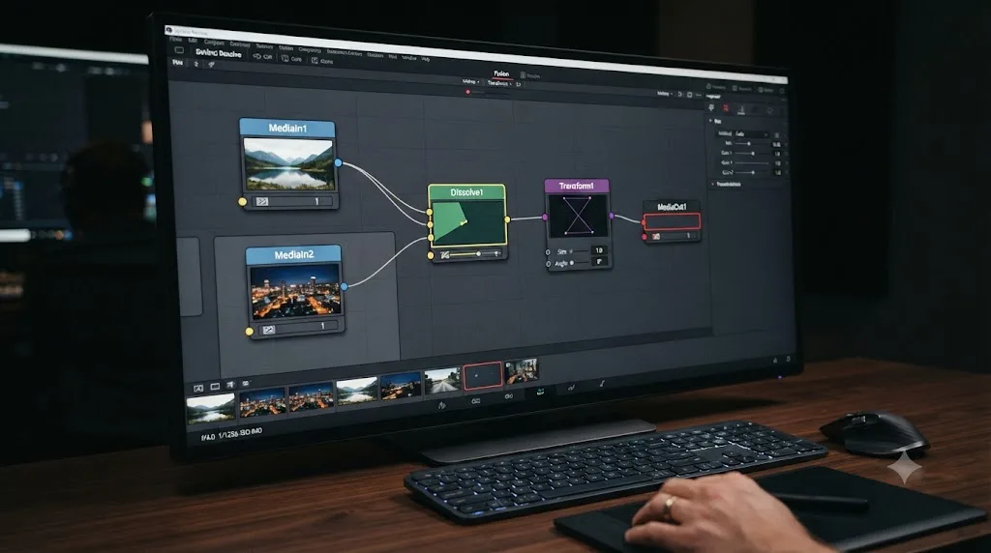
Task: Click the clip icon under MediaIn1 preview
Action: click(262, 202)
